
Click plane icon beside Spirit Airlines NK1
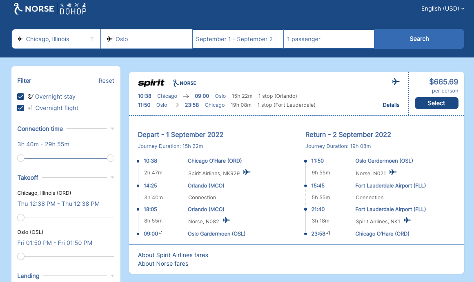click(x=407, y=220)
